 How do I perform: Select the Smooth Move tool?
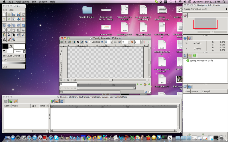[x=9, y=25]
